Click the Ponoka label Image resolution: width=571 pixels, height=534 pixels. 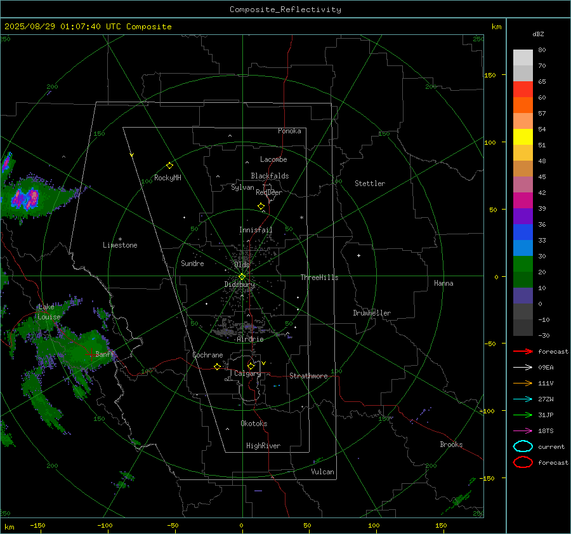(x=289, y=131)
